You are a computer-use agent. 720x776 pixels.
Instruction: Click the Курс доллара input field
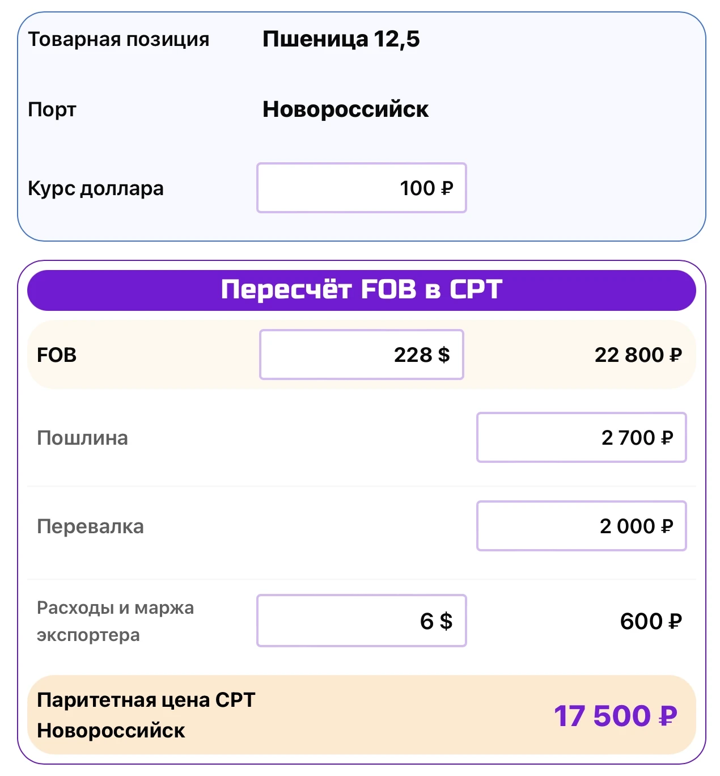pos(361,188)
